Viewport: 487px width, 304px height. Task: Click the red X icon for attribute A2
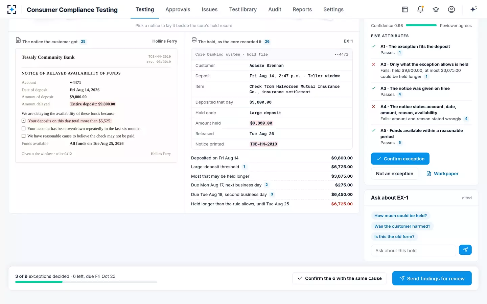tap(374, 64)
